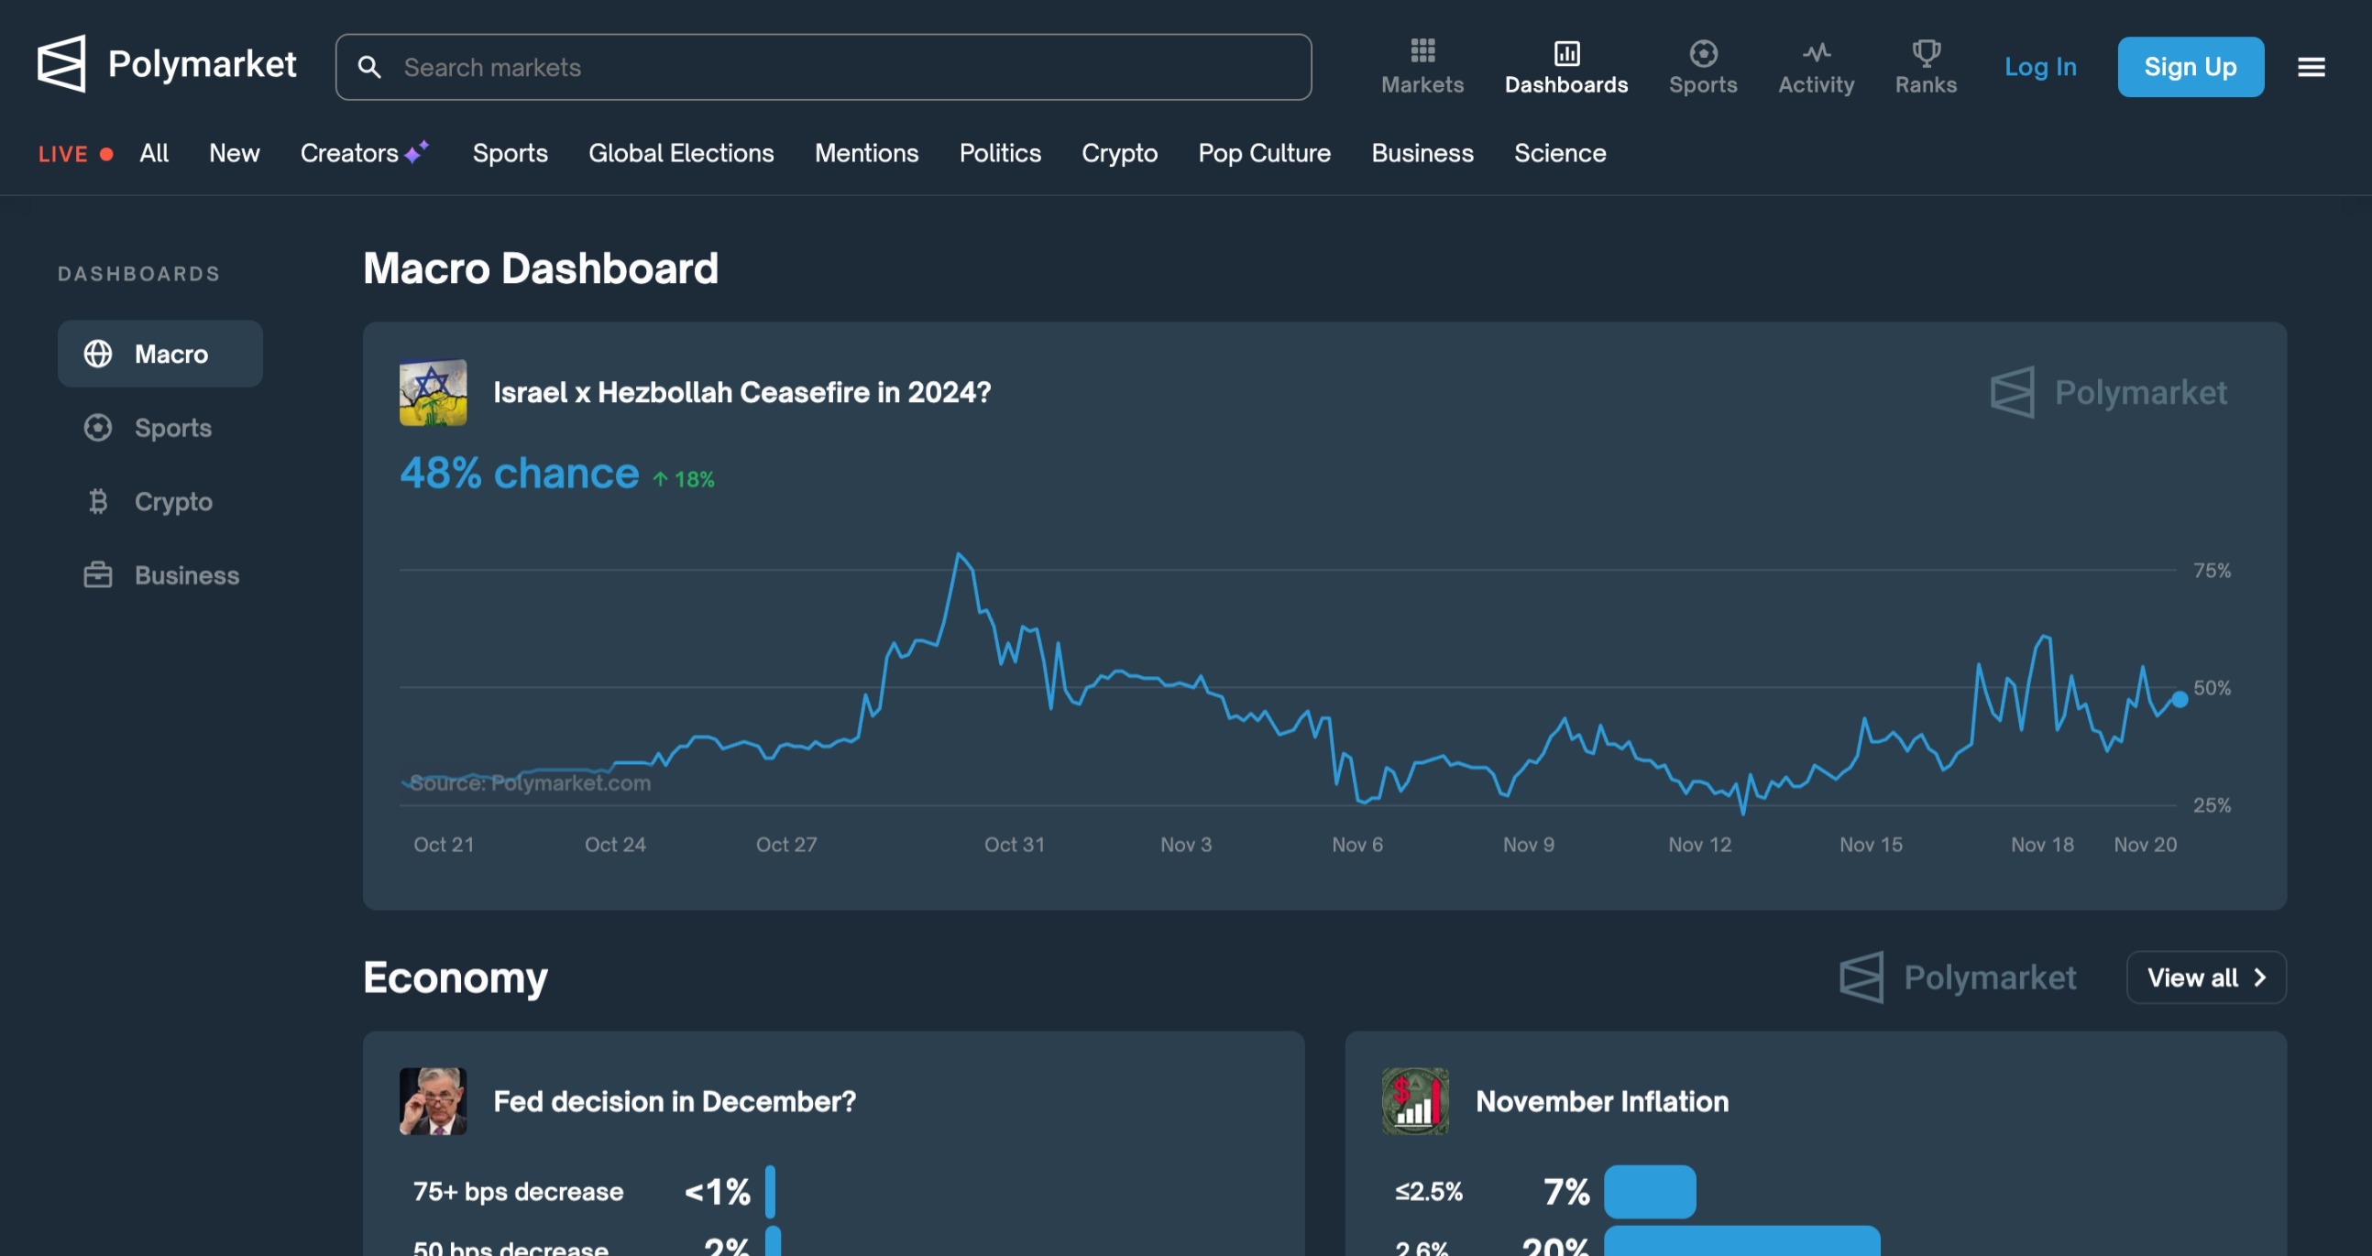Image resolution: width=2372 pixels, height=1256 pixels.
Task: Click View all for Economy section
Action: pos(2205,977)
